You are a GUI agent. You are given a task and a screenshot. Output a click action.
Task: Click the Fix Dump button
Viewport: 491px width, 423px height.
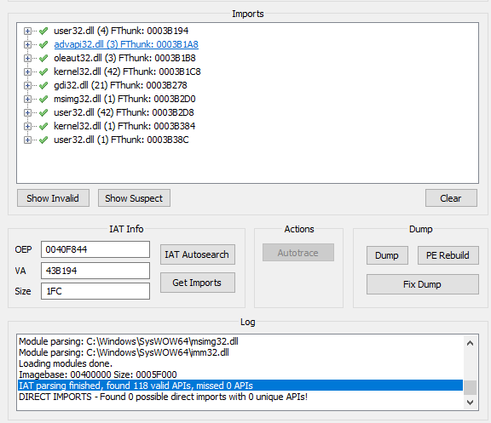(x=423, y=284)
